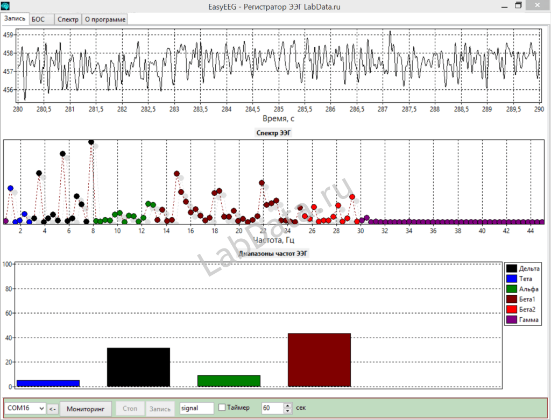Click the 'Спектр ЭЭГ' chart title
The height and width of the screenshot is (420, 551).
(274, 133)
